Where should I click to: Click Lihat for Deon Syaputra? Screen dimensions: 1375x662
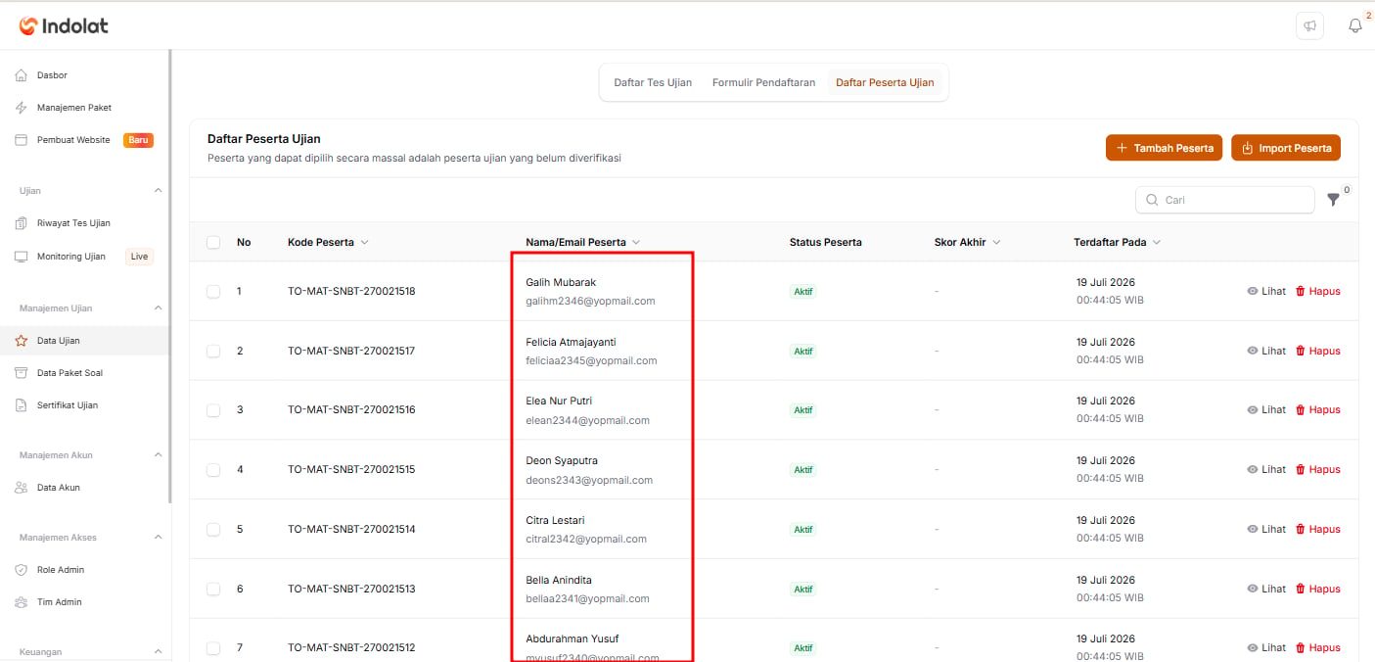1266,470
